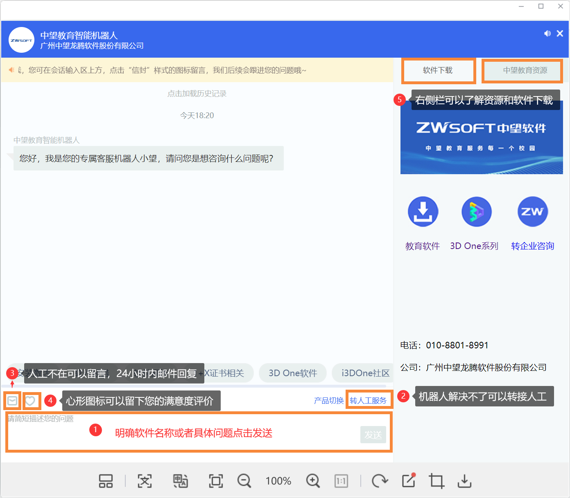Click the bot greeting message bubble
Screen dimensions: 570x498
[x=149, y=159]
